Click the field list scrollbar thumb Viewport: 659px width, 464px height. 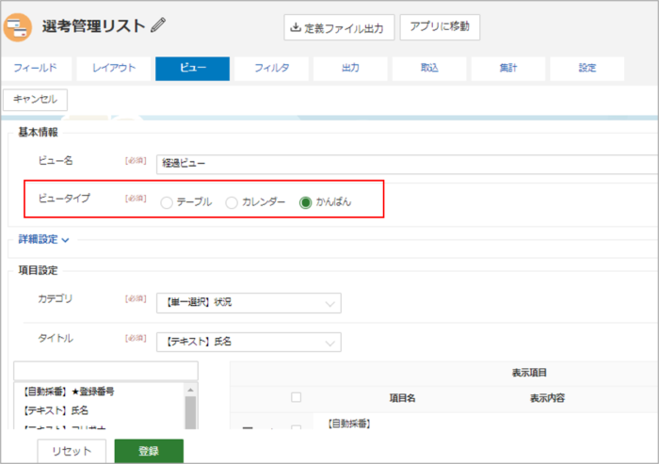[190, 413]
